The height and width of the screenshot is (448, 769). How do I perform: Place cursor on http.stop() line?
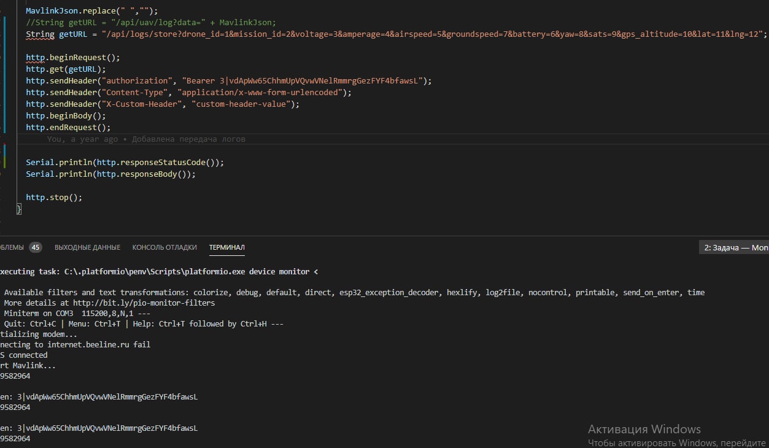pos(53,198)
